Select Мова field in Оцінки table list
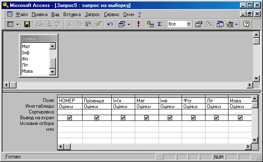Screen dimensions: 263x162 coord(35,71)
